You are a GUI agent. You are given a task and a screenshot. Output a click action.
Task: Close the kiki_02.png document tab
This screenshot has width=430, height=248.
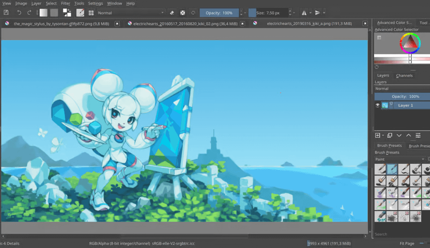242,24
